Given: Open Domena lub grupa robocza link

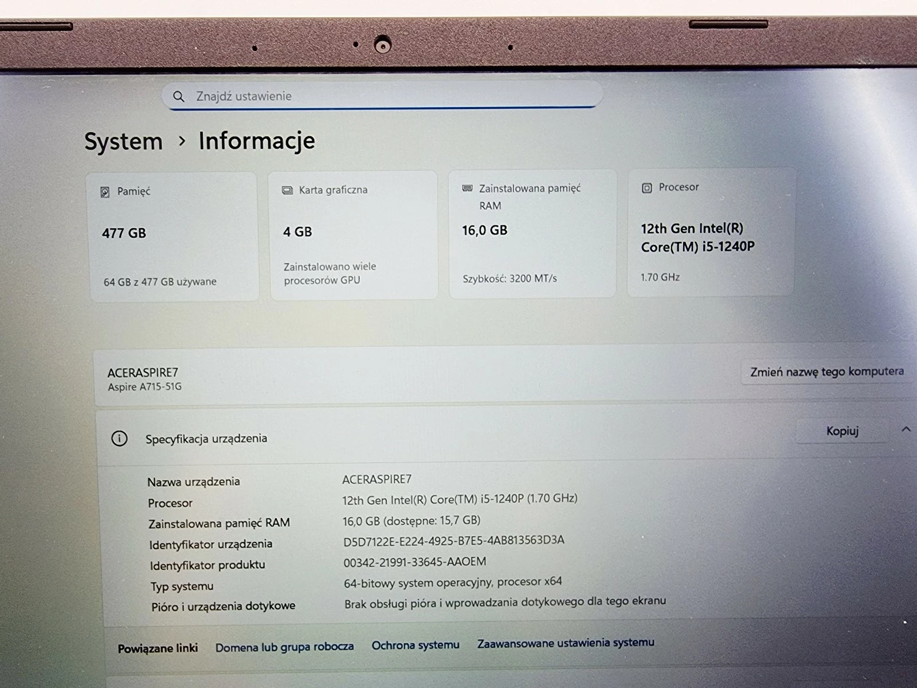Looking at the screenshot, I should tap(285, 646).
